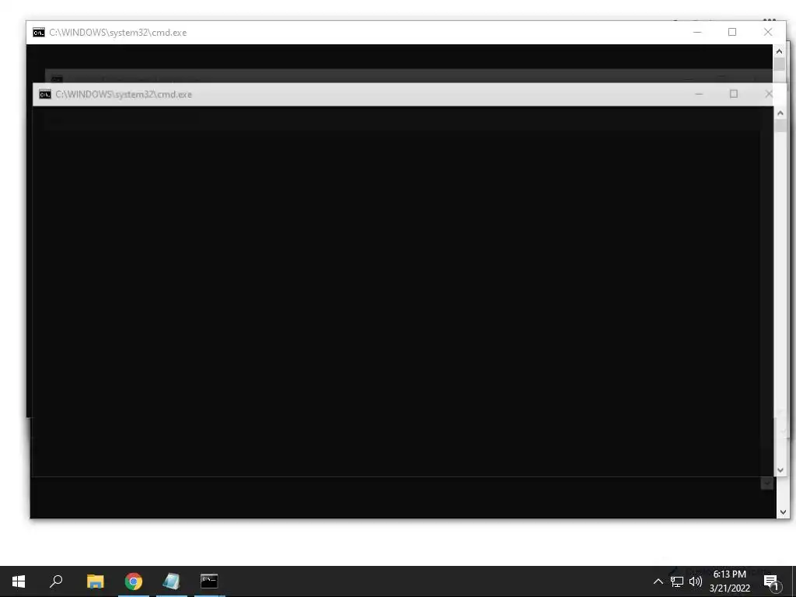Click scroll-up arrow in front cmd window

pos(780,113)
